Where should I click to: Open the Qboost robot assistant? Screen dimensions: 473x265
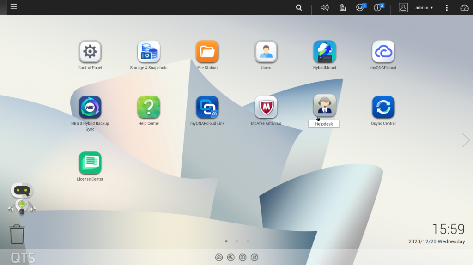pyautogui.click(x=22, y=199)
